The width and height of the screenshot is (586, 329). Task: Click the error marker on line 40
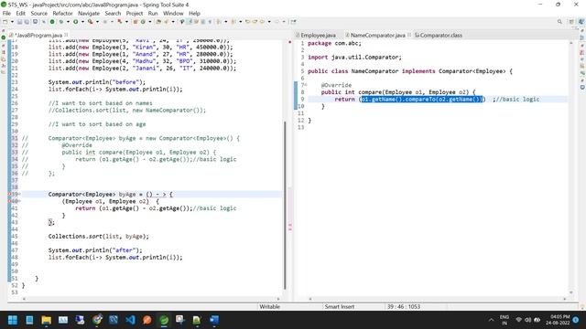click(x=9, y=201)
